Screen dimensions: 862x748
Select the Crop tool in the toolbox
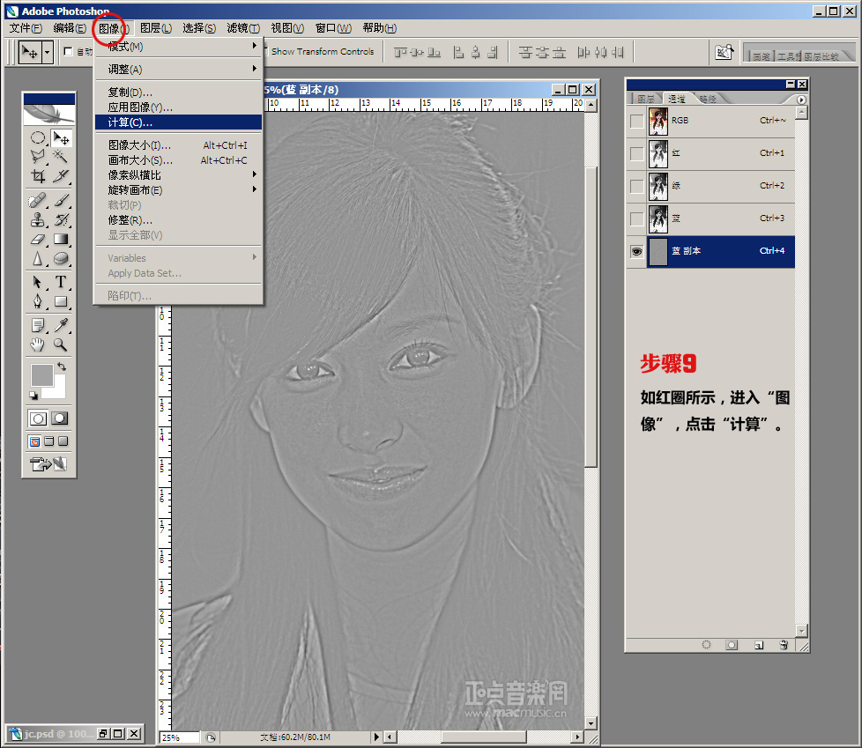point(38,176)
